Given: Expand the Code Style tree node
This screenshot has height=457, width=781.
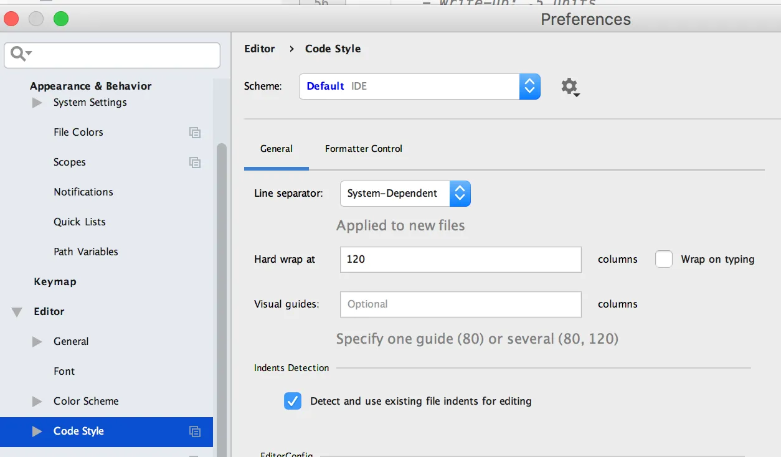Looking at the screenshot, I should [37, 431].
